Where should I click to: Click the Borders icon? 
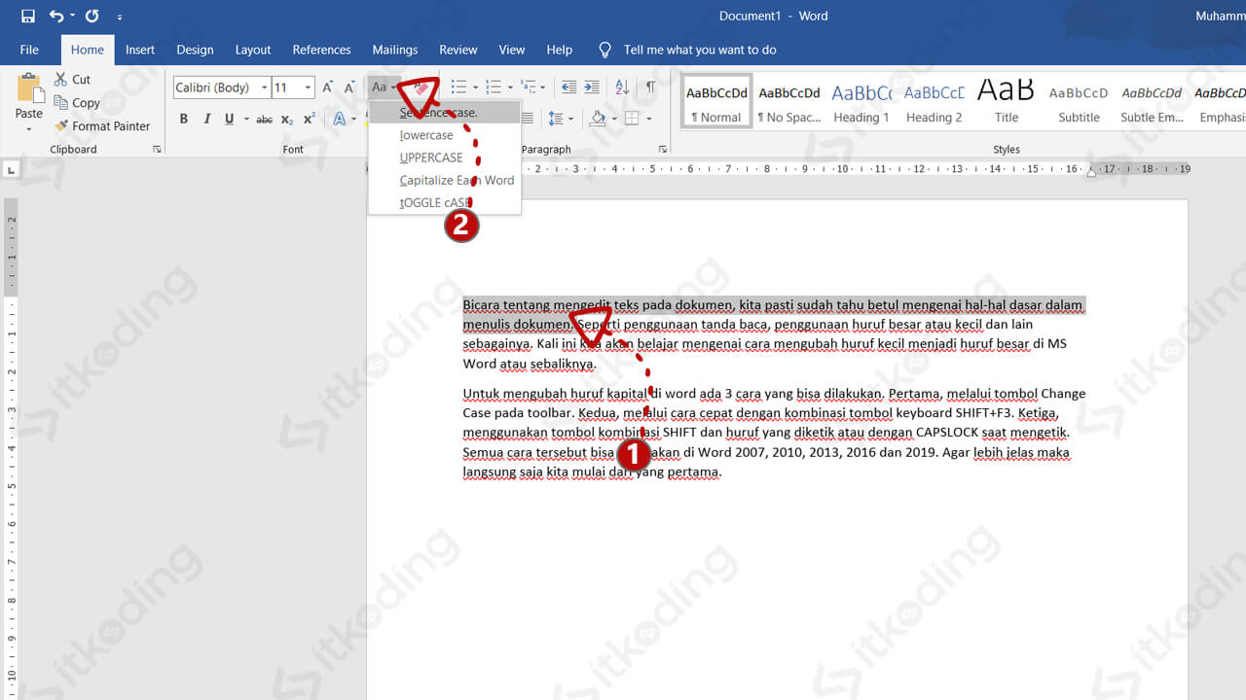coord(632,119)
